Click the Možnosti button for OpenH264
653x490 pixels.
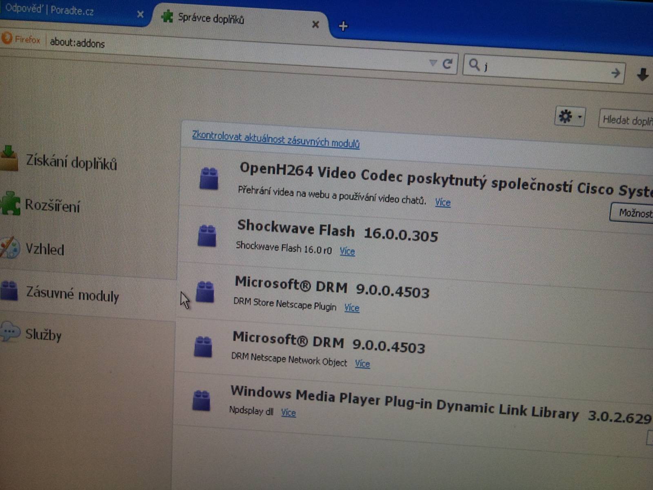[x=632, y=212]
